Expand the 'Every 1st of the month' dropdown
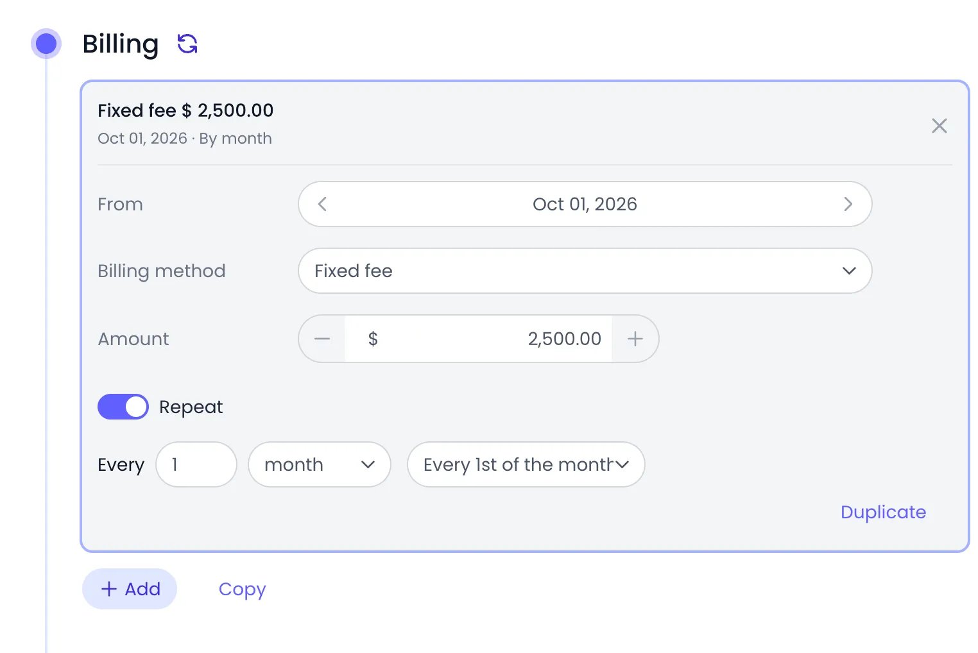Screen dimensions: 978x653 pyautogui.click(x=526, y=464)
